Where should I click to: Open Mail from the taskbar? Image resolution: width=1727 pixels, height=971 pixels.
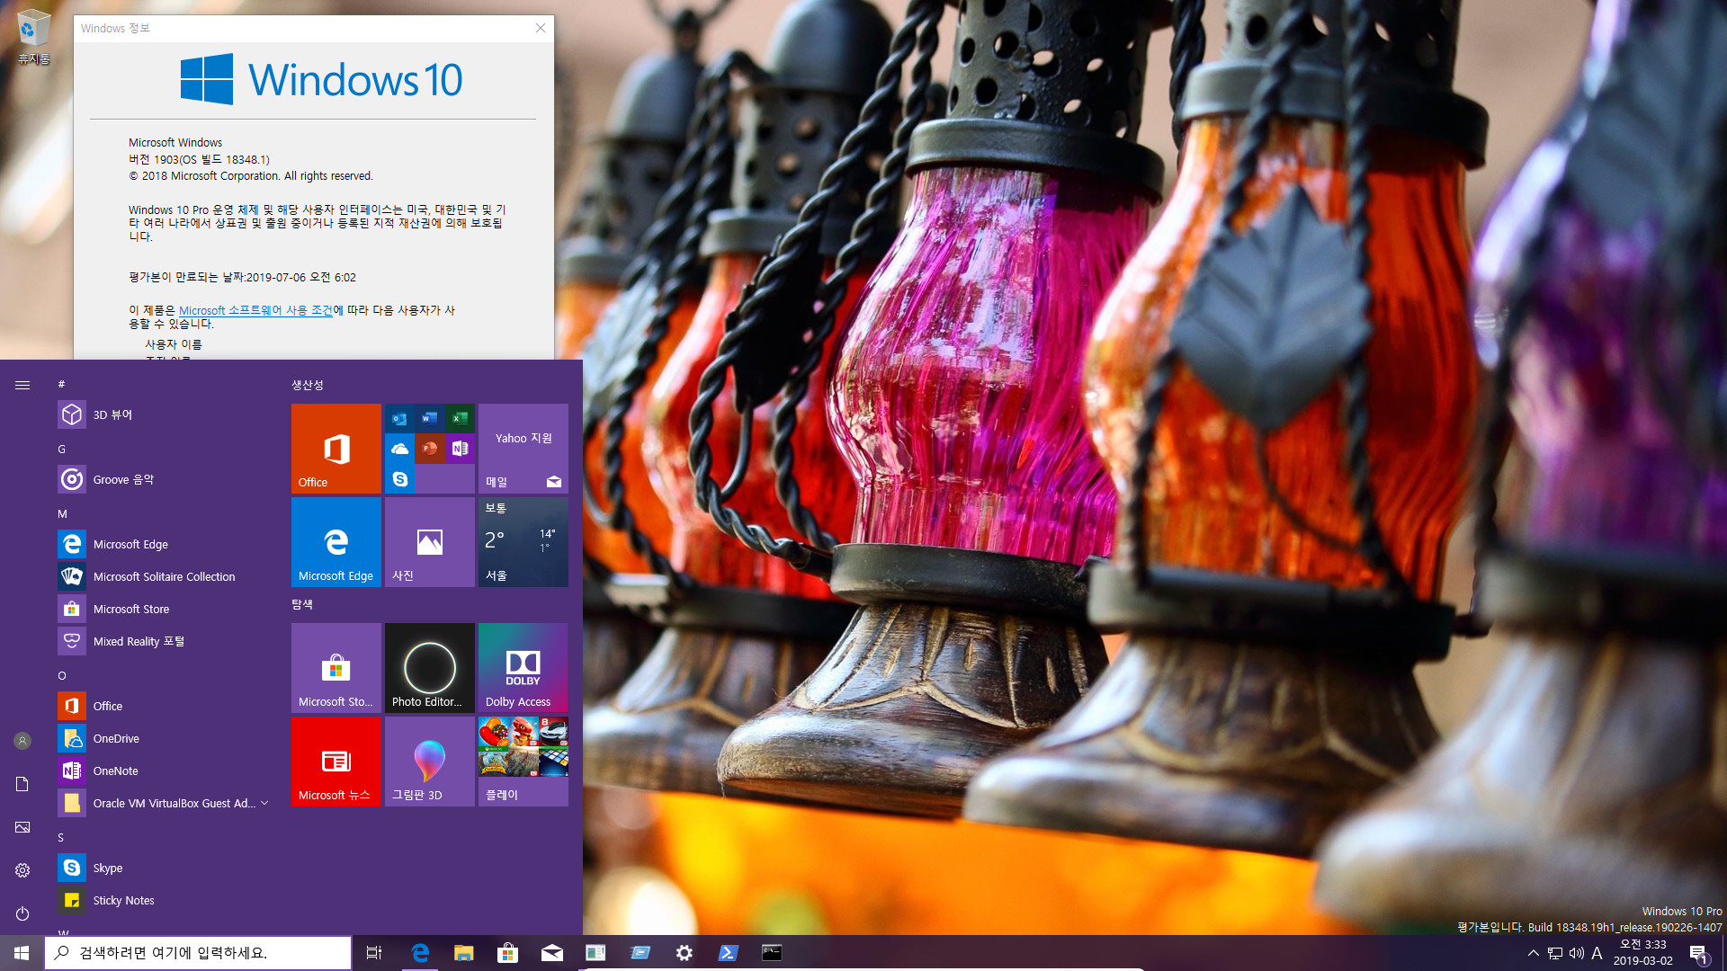tap(552, 953)
